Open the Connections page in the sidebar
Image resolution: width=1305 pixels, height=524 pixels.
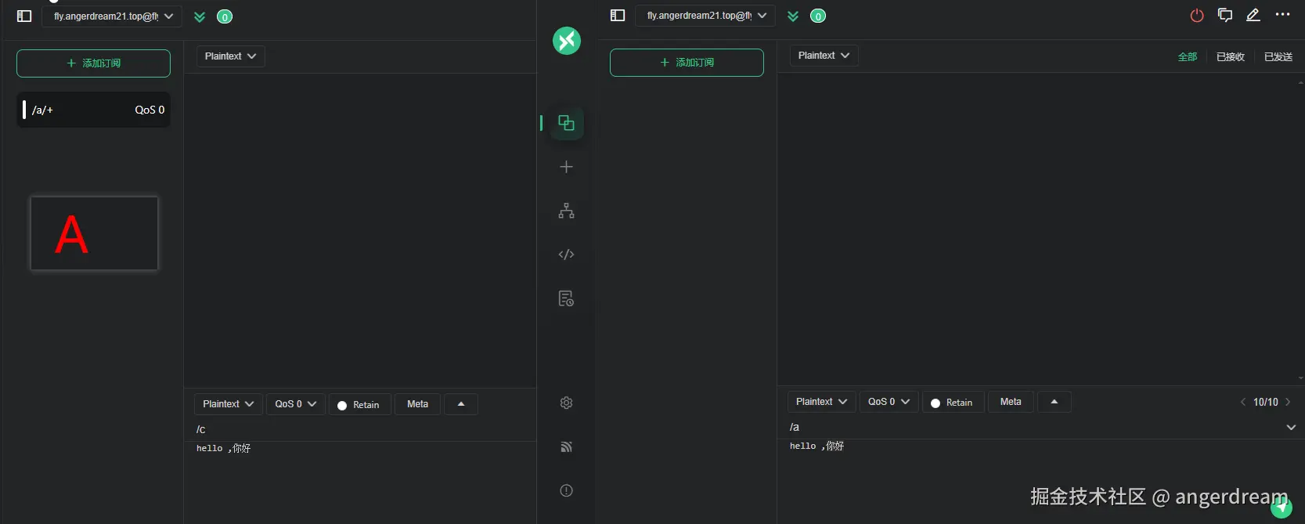(x=566, y=123)
